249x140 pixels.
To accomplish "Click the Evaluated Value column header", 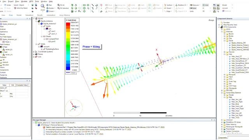I will (22, 85).
